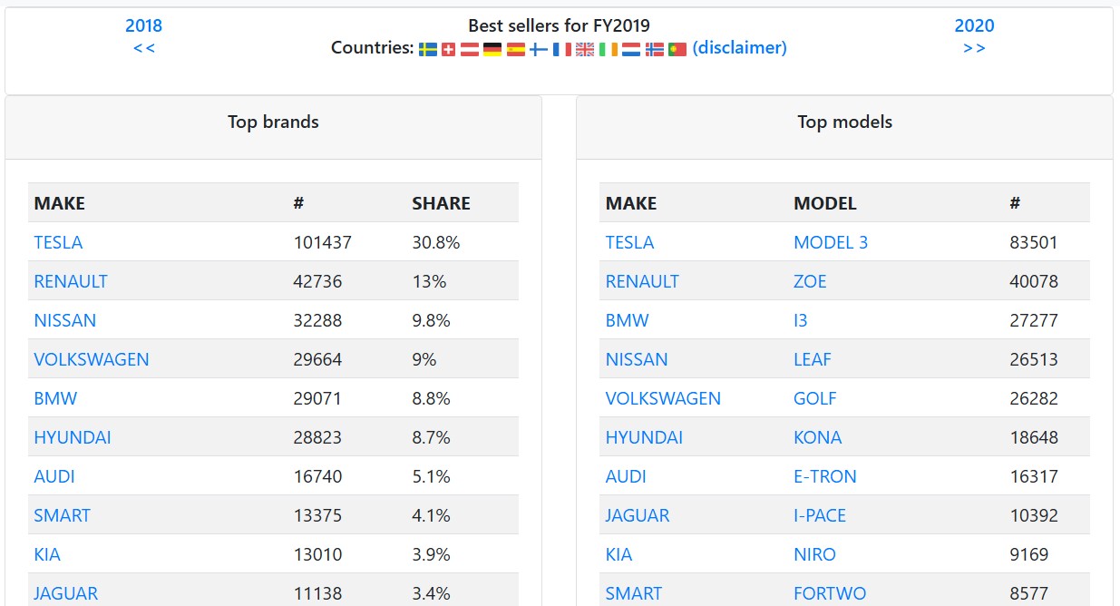
Task: Click the Spain flag icon
Action: [x=516, y=49]
